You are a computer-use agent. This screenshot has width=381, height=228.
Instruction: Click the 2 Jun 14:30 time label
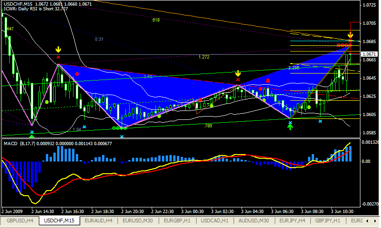click(x=43, y=212)
